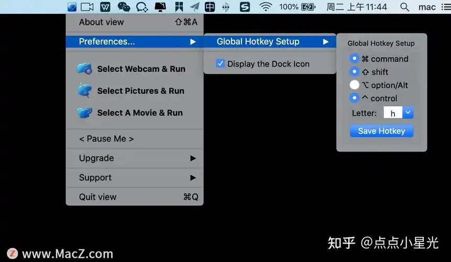451x262 pixels.
Task: Select Select Webcam & Run menu entry
Action: coord(135,69)
